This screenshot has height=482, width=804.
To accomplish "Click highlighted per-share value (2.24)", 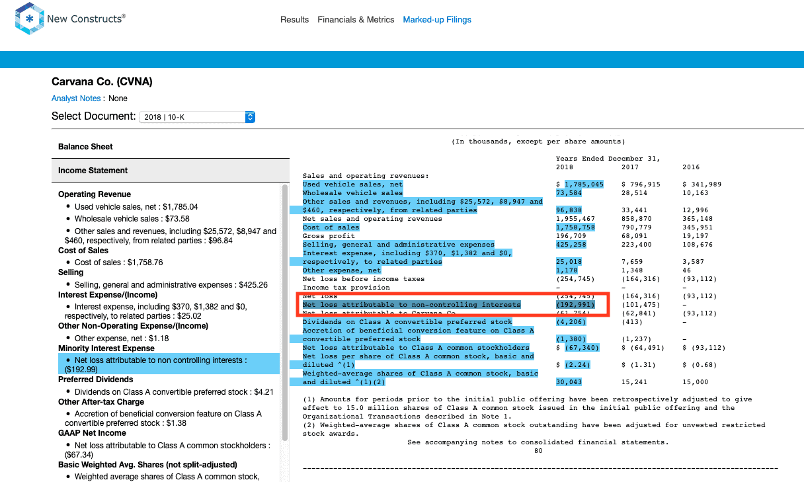I will (577, 365).
